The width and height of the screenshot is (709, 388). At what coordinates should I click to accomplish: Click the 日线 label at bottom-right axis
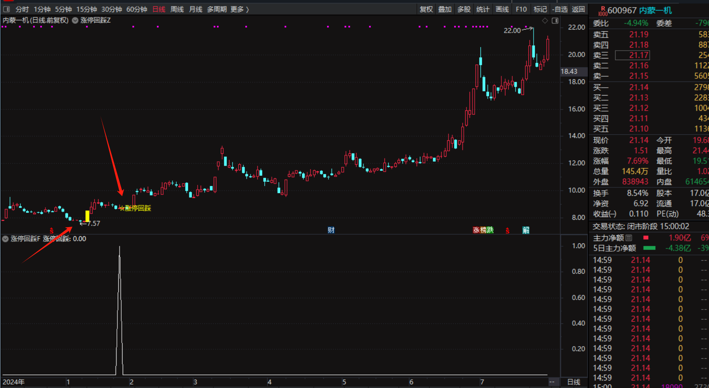pos(573,382)
